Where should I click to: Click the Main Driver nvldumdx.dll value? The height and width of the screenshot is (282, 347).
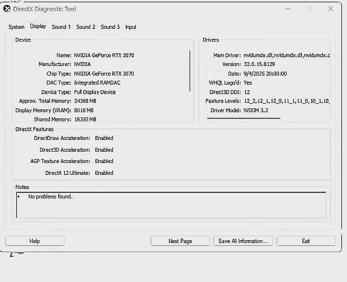287,55
